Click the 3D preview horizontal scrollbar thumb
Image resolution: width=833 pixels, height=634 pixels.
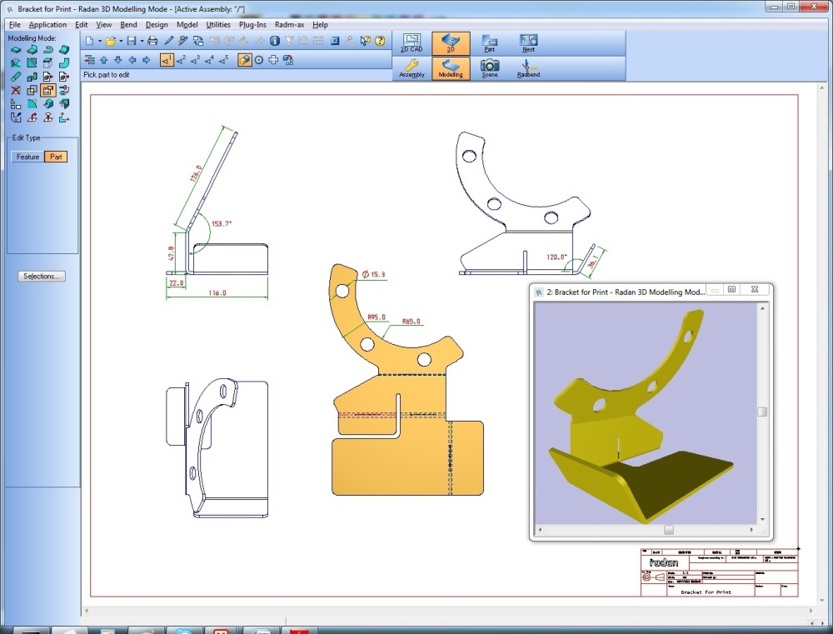[668, 530]
